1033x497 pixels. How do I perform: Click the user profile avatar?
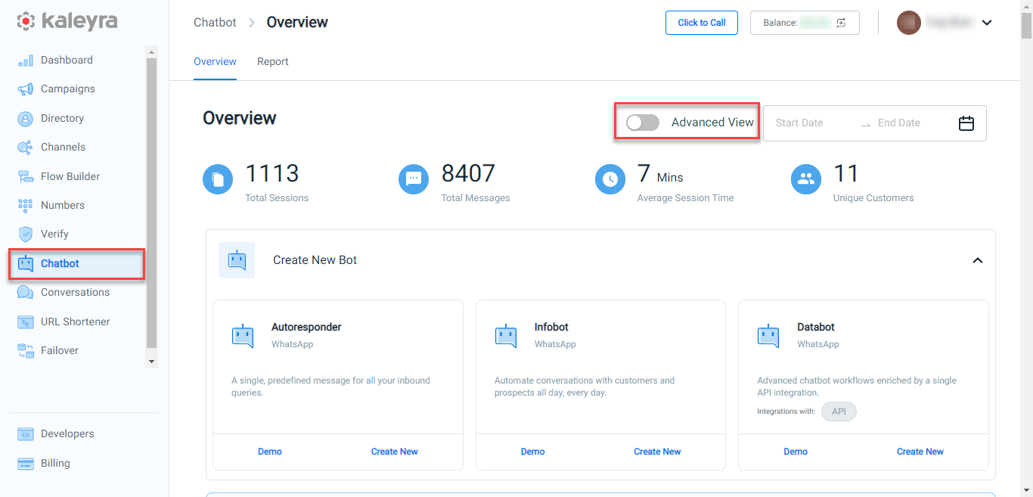click(x=909, y=23)
